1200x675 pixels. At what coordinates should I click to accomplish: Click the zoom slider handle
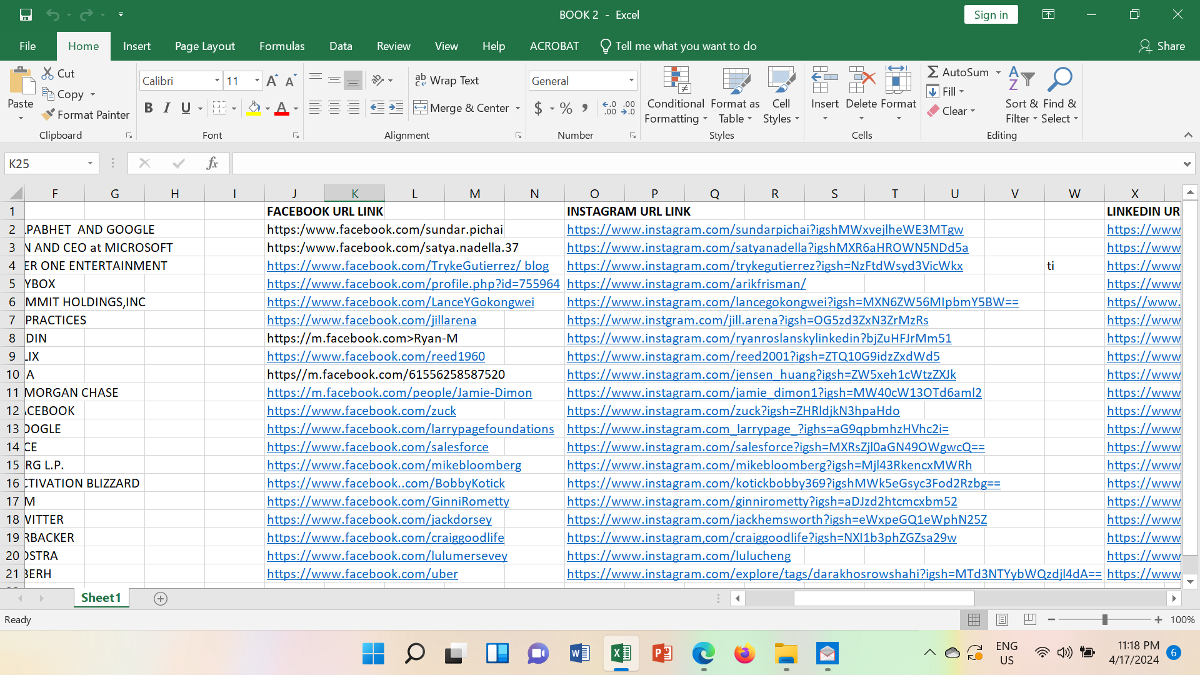(1105, 619)
